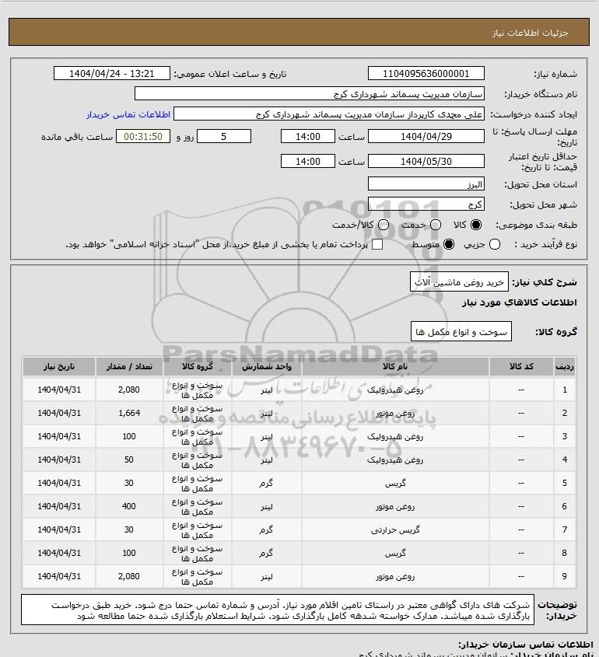The width and height of the screenshot is (599, 657).
Task: Click quantity 50 in row 4
Action: [x=128, y=460]
